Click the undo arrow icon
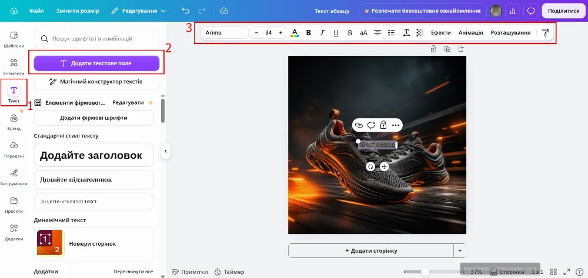The image size is (588, 278). point(186,11)
